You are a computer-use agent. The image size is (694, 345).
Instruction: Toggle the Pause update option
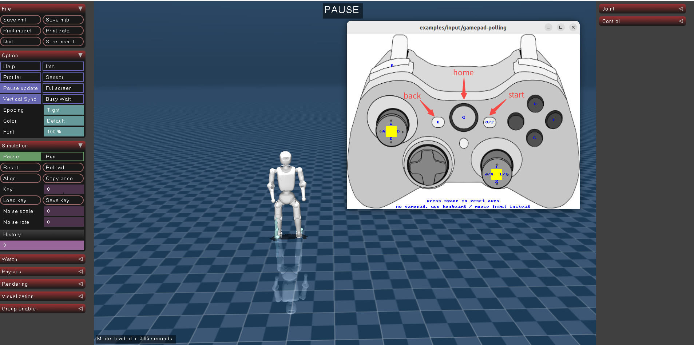click(x=21, y=88)
